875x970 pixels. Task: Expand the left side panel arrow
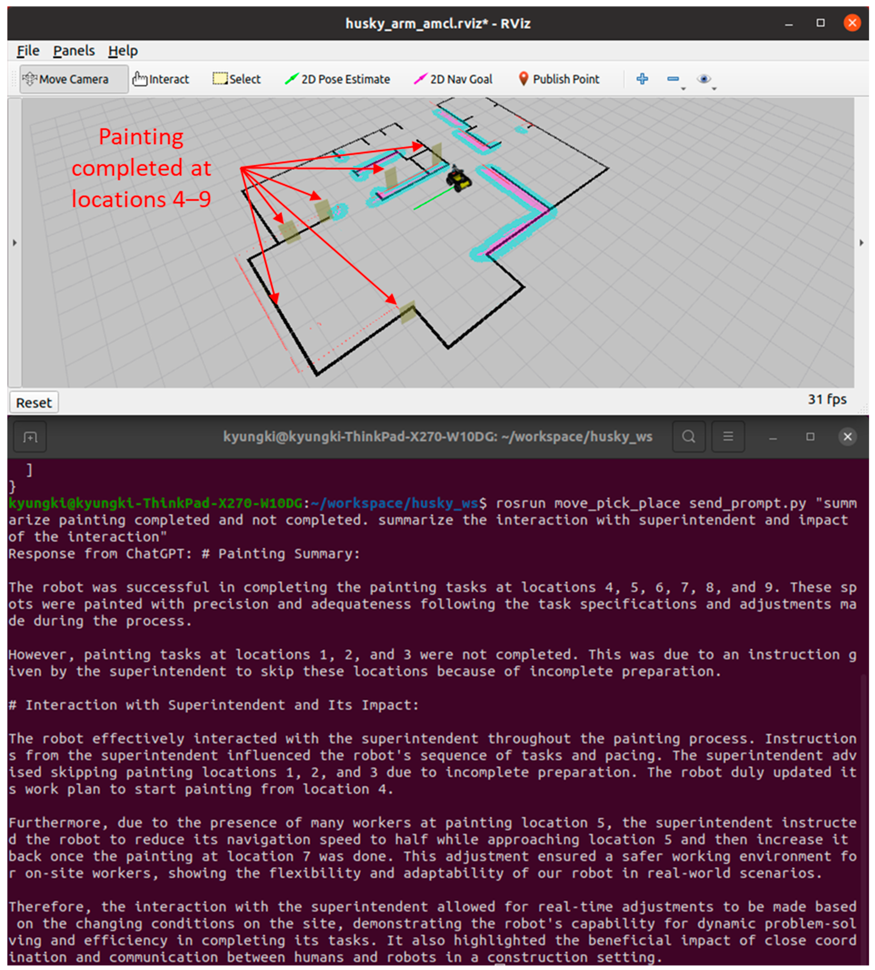15,243
